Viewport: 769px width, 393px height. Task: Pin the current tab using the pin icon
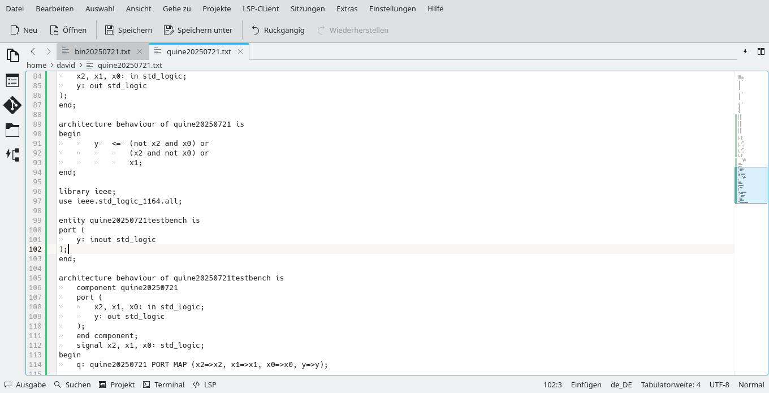[x=745, y=51]
